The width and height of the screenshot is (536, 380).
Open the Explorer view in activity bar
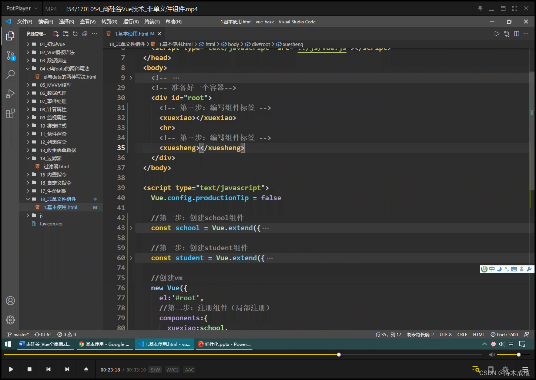pos(10,36)
